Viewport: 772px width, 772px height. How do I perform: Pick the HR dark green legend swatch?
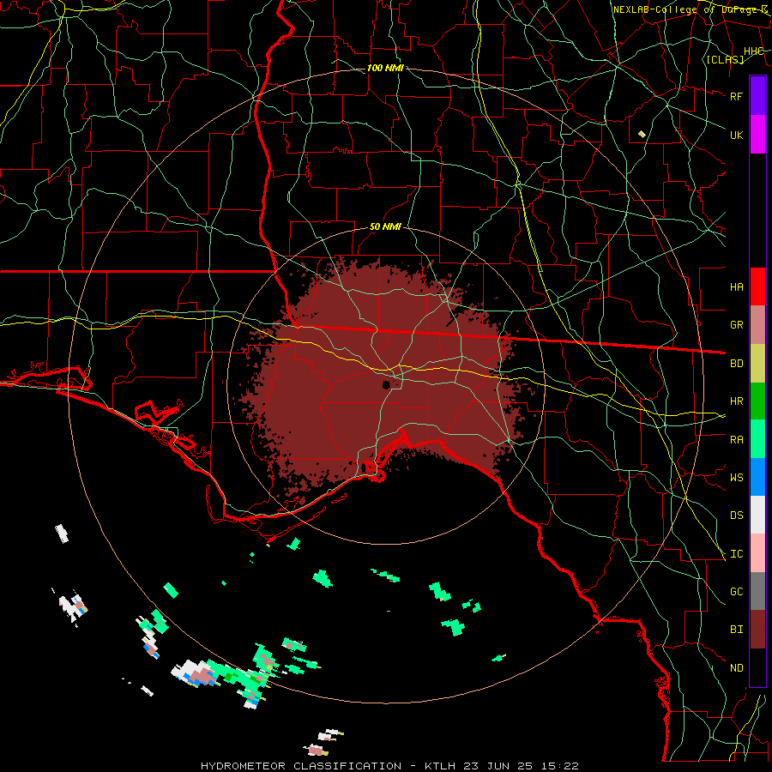757,401
